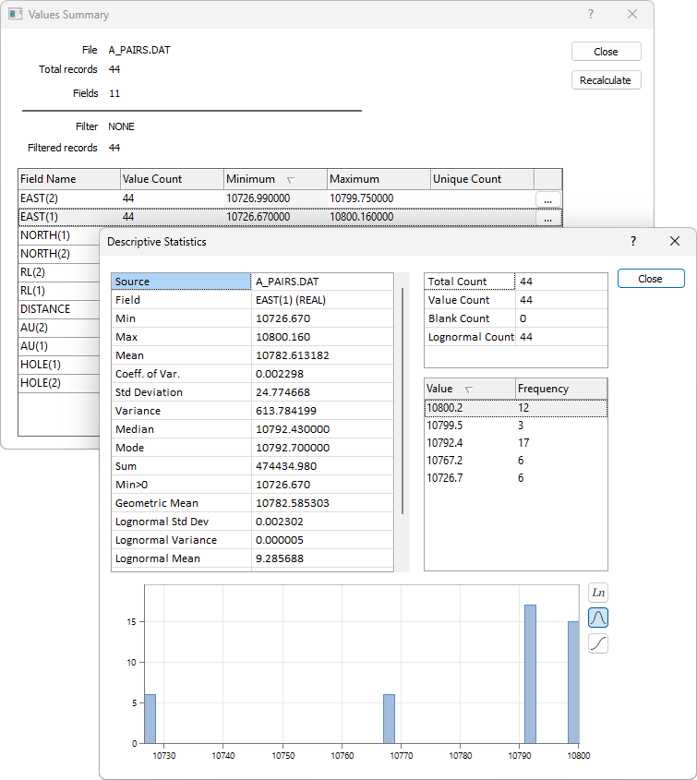Select the normal distribution curve chart icon
This screenshot has width=697, height=780.
pyautogui.click(x=598, y=618)
